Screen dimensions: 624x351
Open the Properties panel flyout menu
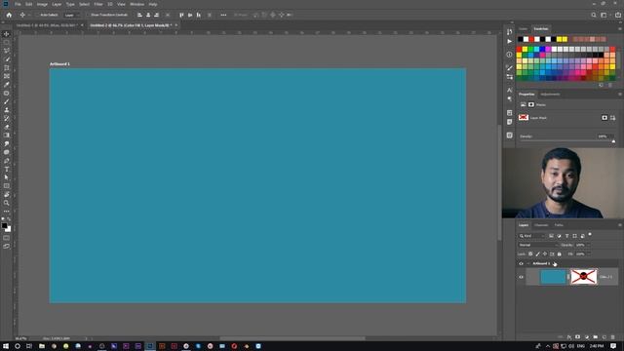(x=620, y=95)
